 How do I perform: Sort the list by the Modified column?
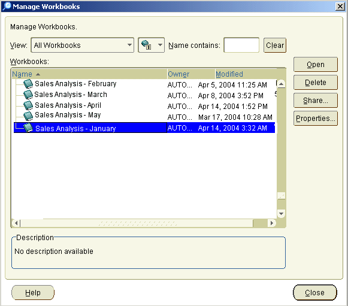[229, 74]
